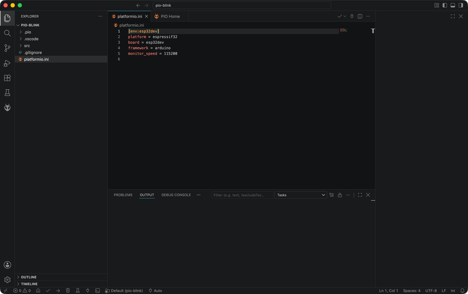Click PlatformIO Upload arrow in status bar
The height and width of the screenshot is (294, 468).
(58, 291)
